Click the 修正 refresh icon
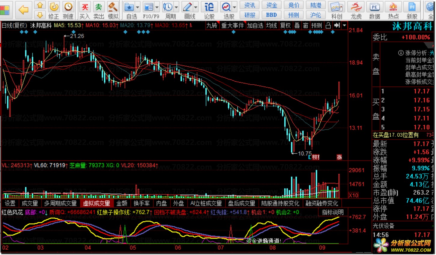 (x=54, y=7)
